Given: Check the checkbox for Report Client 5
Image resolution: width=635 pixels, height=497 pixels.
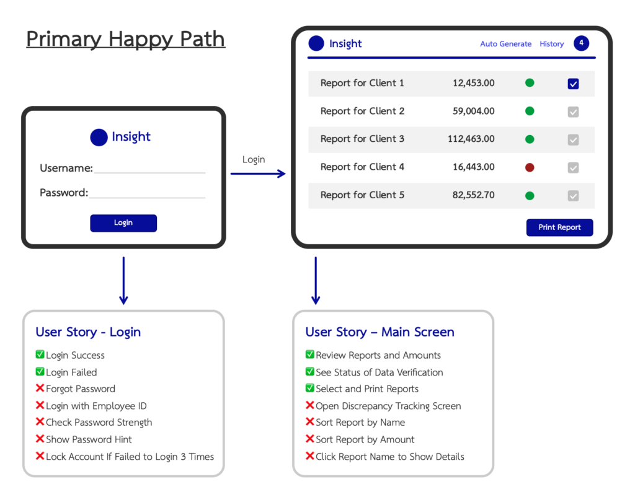Looking at the screenshot, I should pos(573,195).
